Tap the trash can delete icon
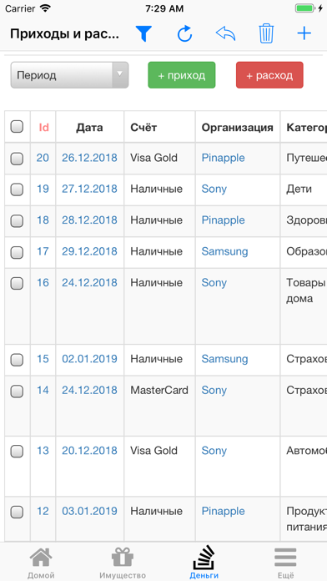 [x=266, y=33]
